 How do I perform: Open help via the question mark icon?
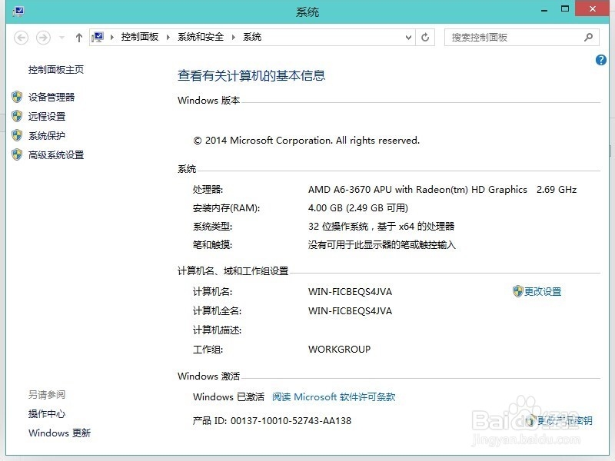(x=600, y=60)
